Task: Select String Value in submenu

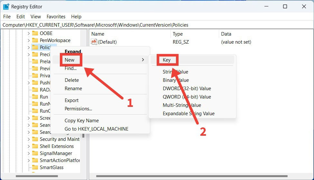Action: (175, 72)
